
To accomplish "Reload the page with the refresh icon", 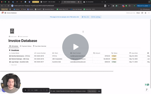I will pyautogui.click(x=8, y=6).
